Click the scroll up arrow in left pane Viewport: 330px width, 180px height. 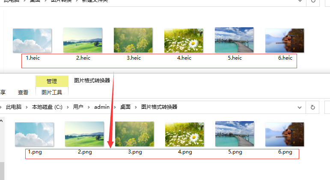click(1, 121)
